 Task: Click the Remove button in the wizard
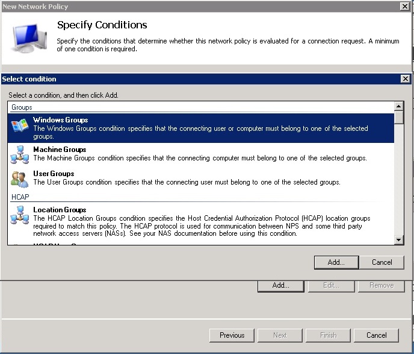point(382,285)
